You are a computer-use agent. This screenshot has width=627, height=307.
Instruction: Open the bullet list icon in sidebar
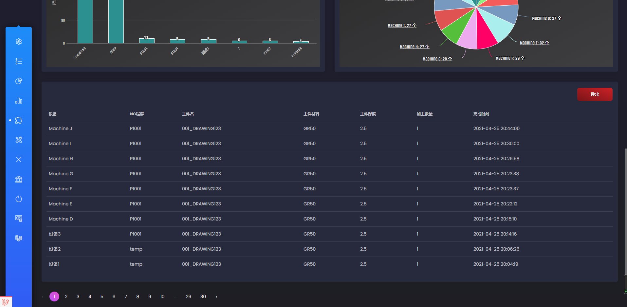19,61
